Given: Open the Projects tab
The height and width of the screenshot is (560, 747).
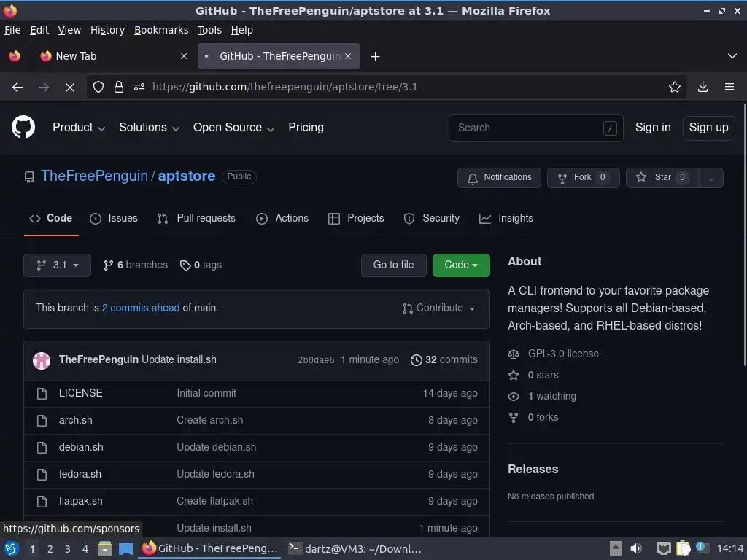Looking at the screenshot, I should pyautogui.click(x=356, y=218).
